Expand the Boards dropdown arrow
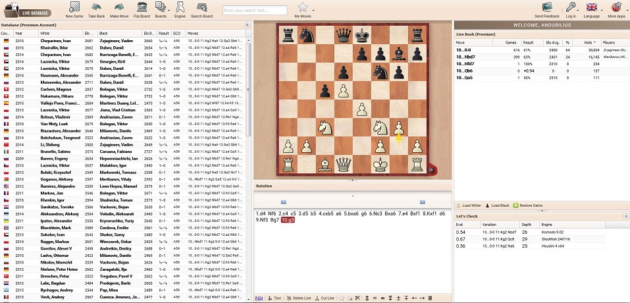The image size is (630, 303). pyautogui.click(x=169, y=9)
